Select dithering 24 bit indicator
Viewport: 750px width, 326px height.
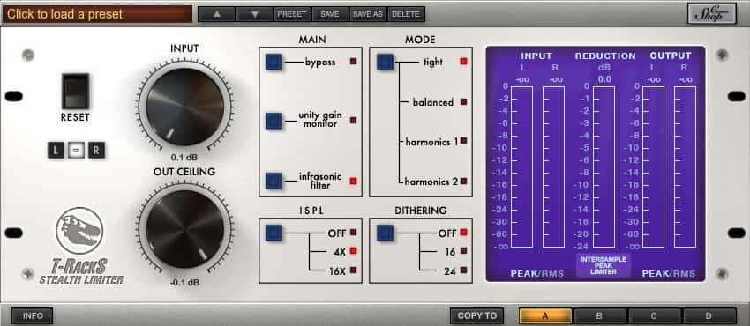tap(463, 270)
